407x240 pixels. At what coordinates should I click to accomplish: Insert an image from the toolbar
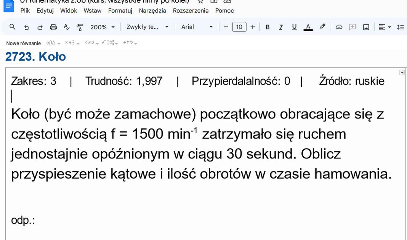click(x=366, y=27)
